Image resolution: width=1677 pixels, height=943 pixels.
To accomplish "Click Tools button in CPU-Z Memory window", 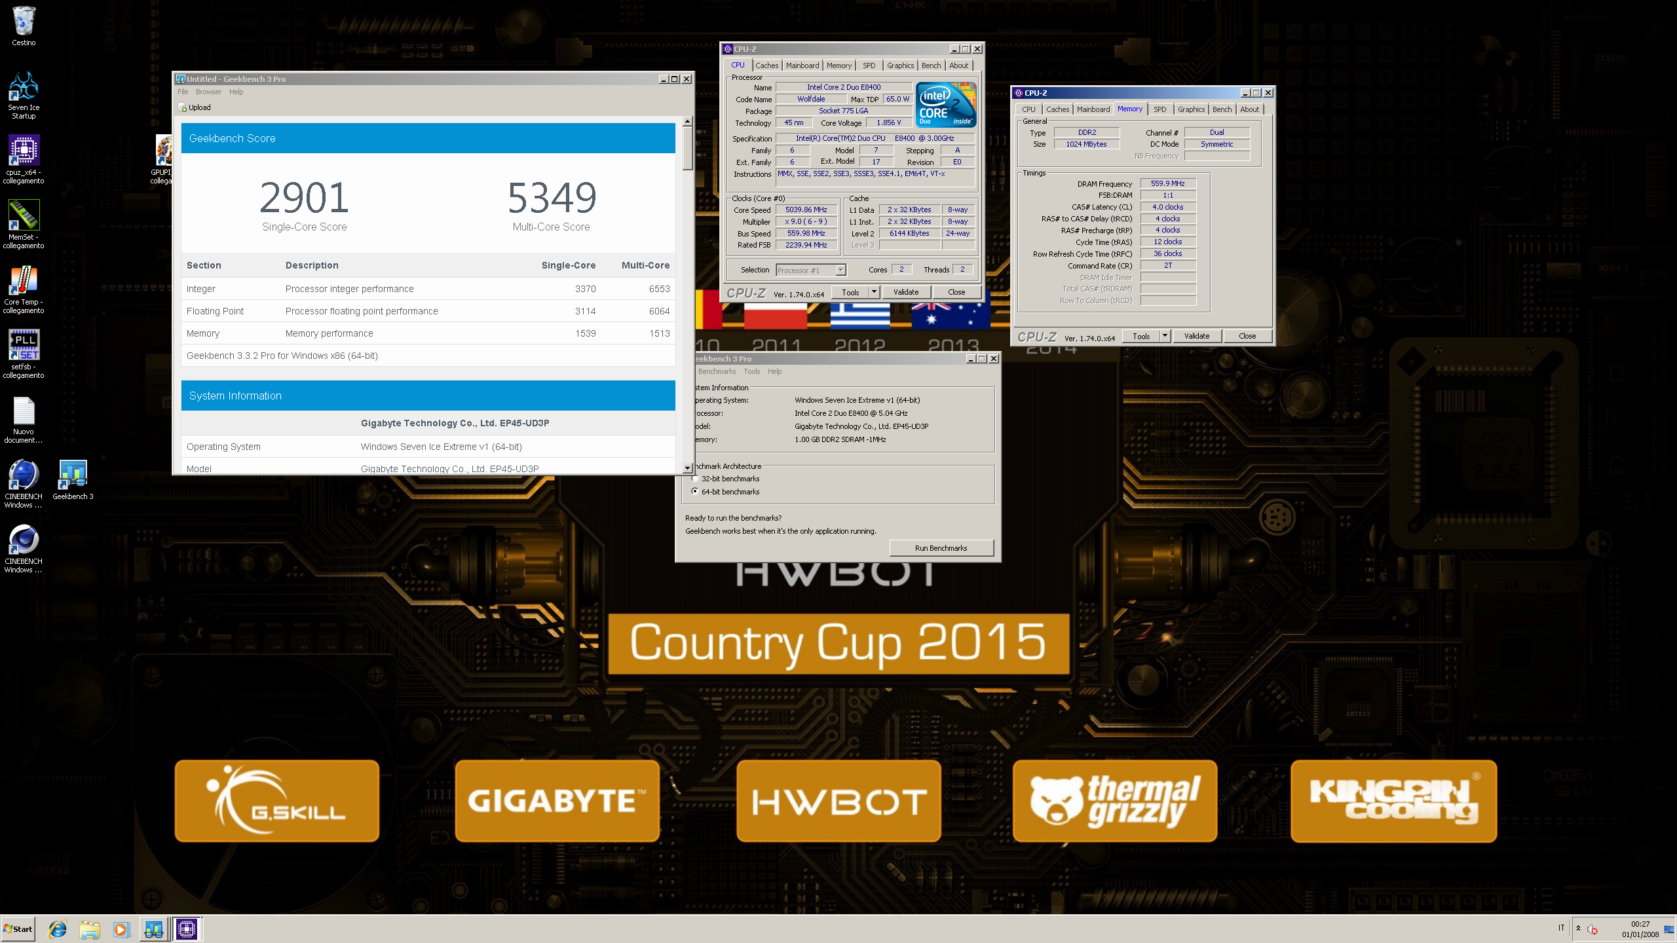I will pos(1141,336).
